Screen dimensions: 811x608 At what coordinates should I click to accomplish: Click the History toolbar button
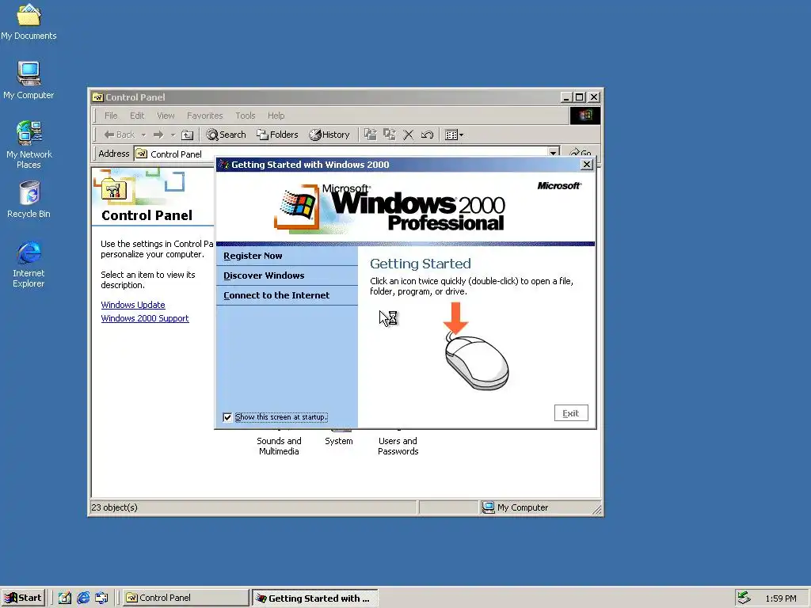click(329, 135)
